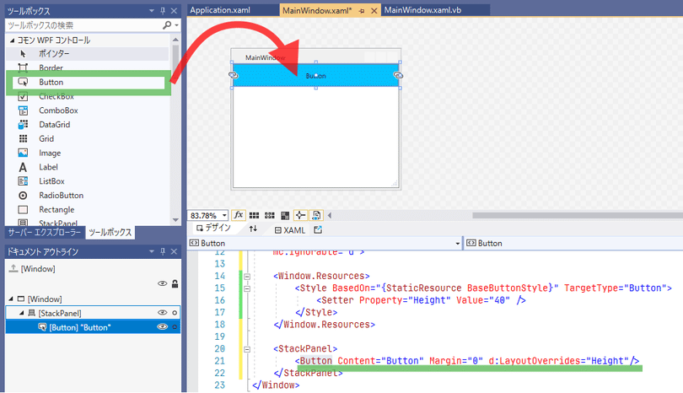Click the ツールボックスの検索 search field
The image size is (683, 393).
point(81,25)
